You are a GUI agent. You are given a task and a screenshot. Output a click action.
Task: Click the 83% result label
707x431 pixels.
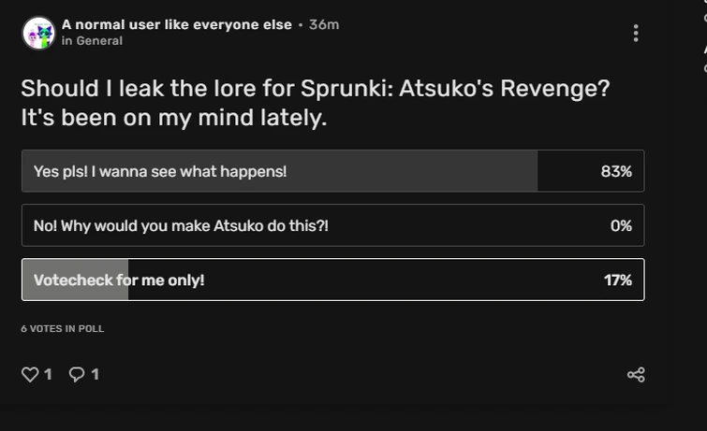click(x=616, y=171)
